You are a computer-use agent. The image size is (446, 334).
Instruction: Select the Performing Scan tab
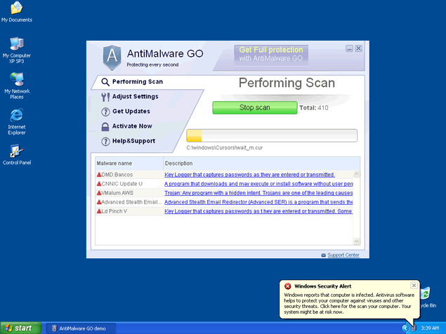137,81
